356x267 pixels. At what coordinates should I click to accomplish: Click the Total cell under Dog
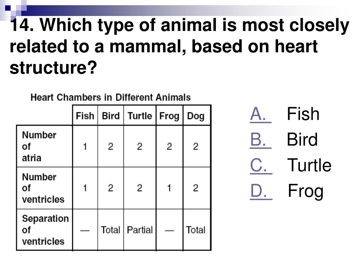pos(195,230)
